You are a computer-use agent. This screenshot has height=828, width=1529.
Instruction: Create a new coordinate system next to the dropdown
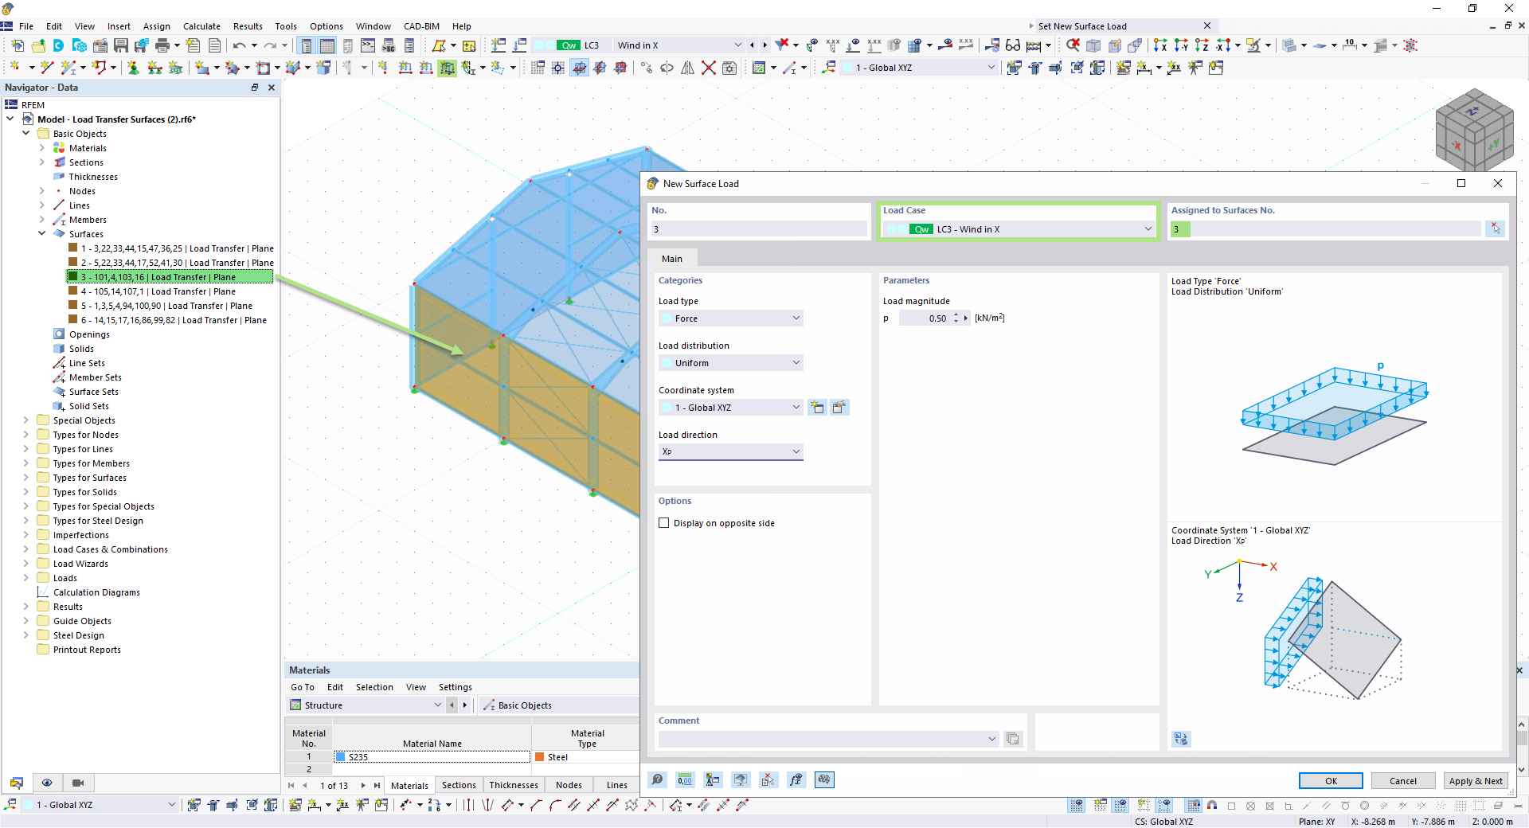point(817,407)
